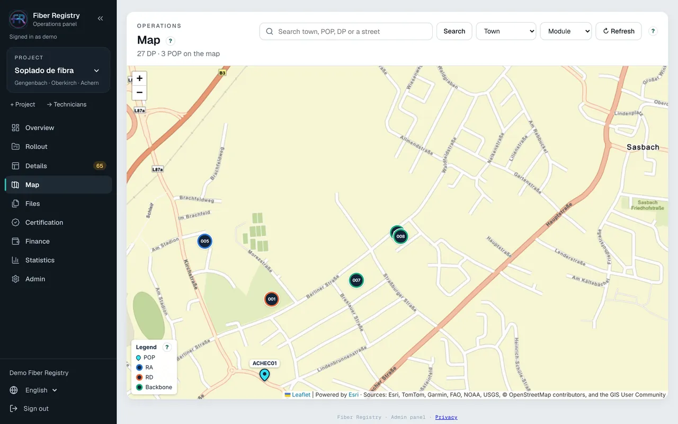Select the Map menu item
Viewport: 678px width, 424px height.
pos(58,184)
